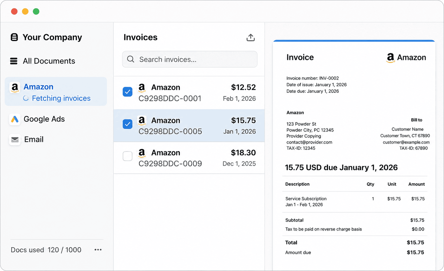Click the green maximize window button
The image size is (444, 271).
(36, 11)
